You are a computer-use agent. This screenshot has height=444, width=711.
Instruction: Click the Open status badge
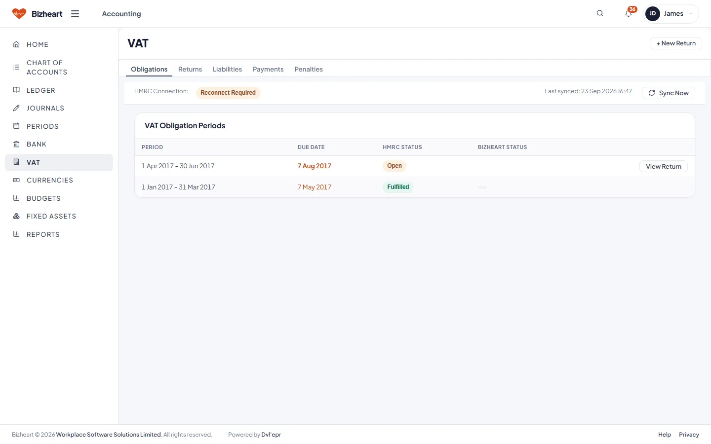[395, 166]
